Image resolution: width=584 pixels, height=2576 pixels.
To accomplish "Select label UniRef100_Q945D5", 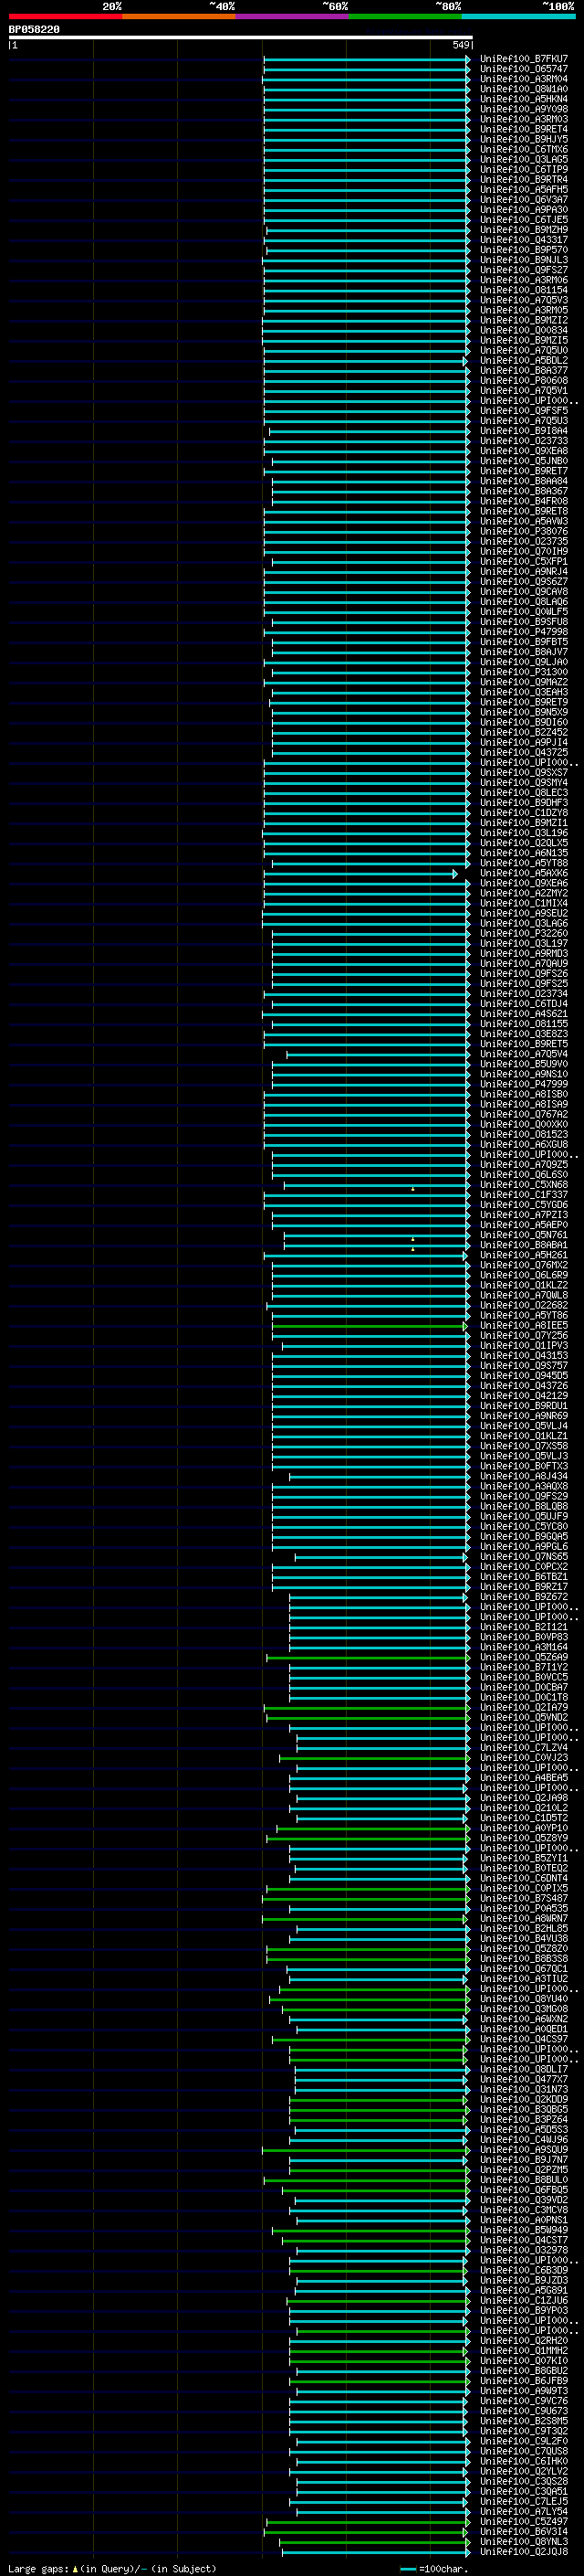I will [x=524, y=1376].
